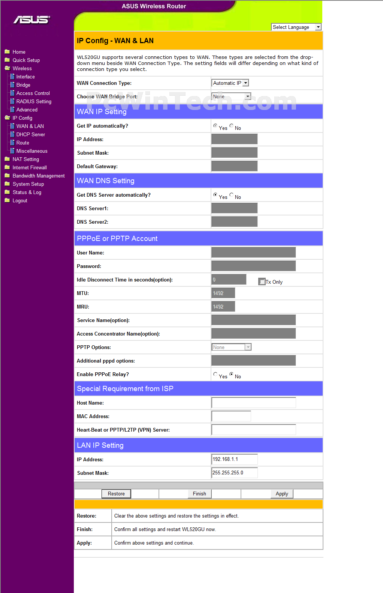Open the PPTP Options dropdown
383x593 pixels.
click(x=231, y=347)
